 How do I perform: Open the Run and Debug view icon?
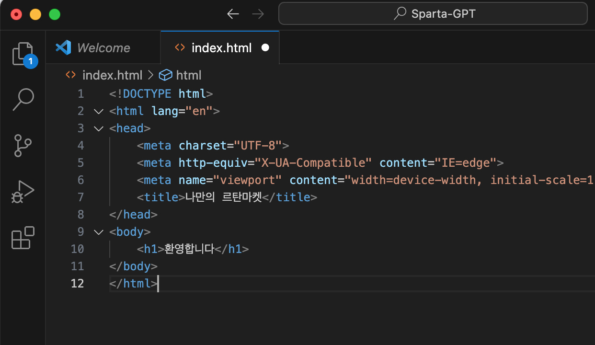23,191
